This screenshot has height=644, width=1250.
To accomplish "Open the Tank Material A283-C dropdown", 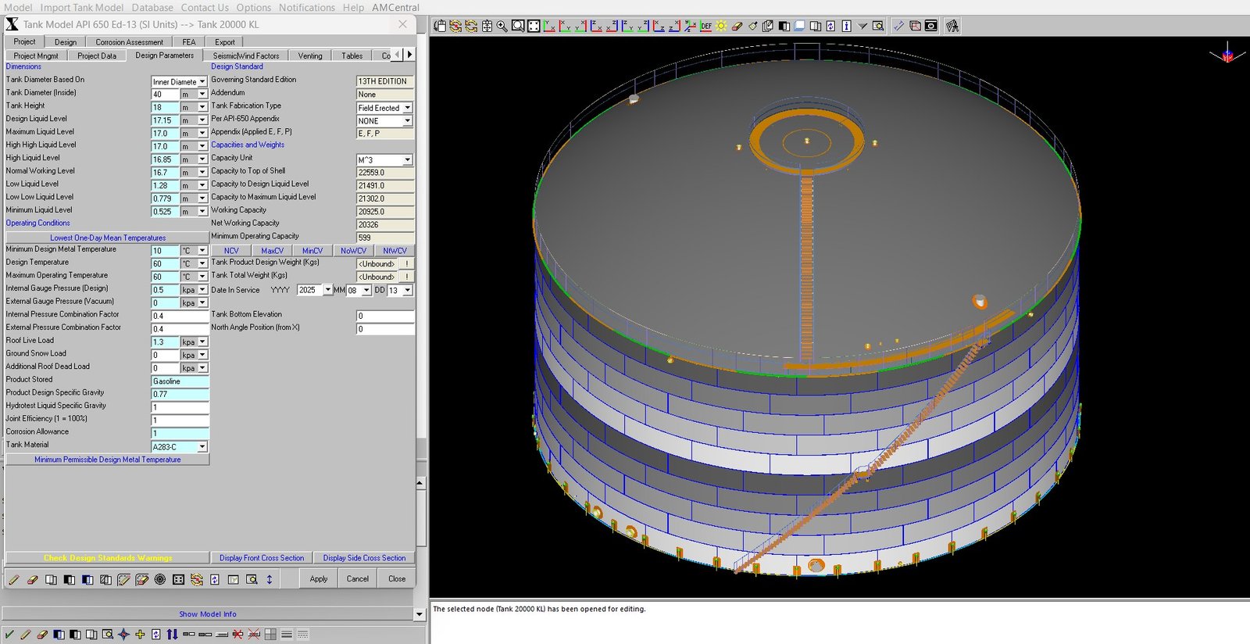I will 202,447.
